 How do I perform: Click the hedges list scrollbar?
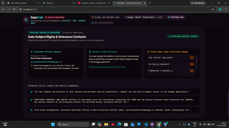pyautogui.click(x=197, y=62)
